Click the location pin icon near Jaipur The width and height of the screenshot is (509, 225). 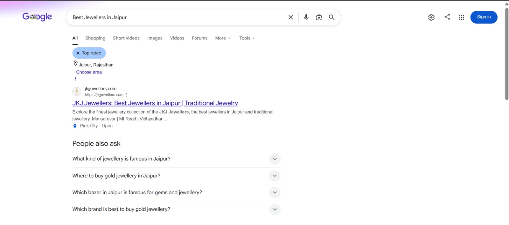coord(75,64)
